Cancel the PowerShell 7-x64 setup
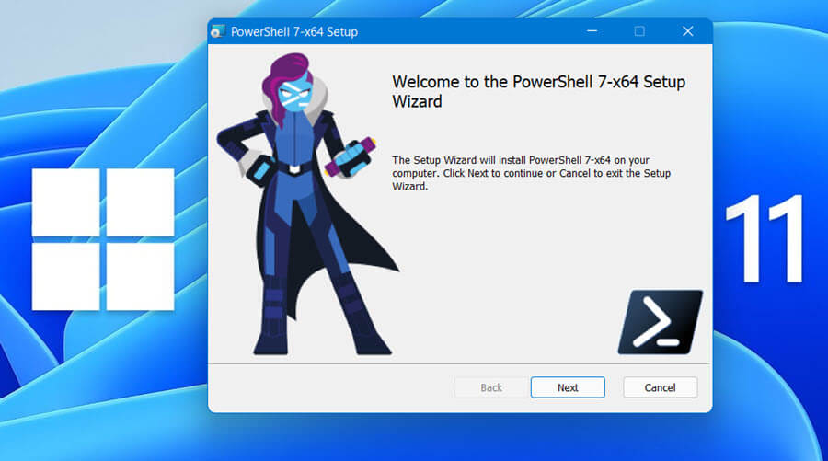This screenshot has width=828, height=461. [x=660, y=387]
